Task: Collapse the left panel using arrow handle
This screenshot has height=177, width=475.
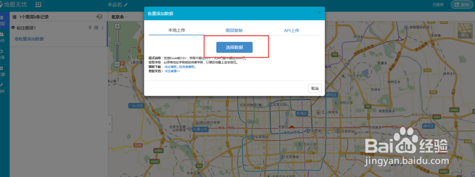Action: (x=109, y=123)
